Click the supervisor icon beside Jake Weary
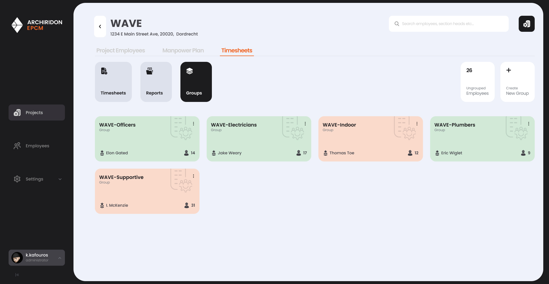This screenshot has height=284, width=549. click(x=214, y=153)
